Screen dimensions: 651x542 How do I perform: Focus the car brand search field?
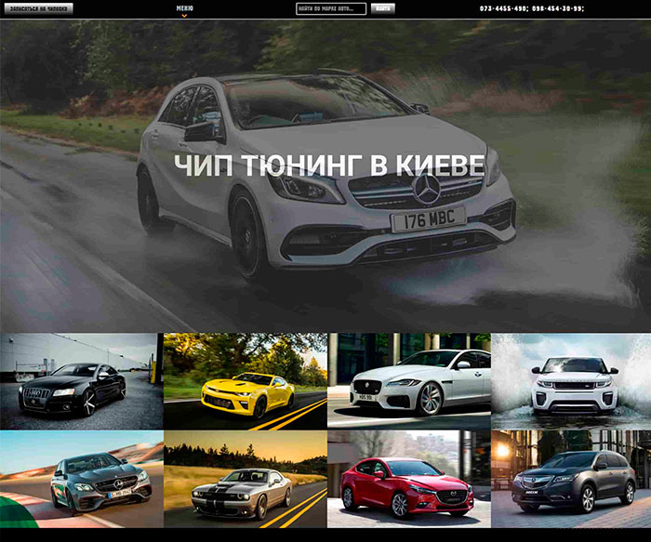331,8
